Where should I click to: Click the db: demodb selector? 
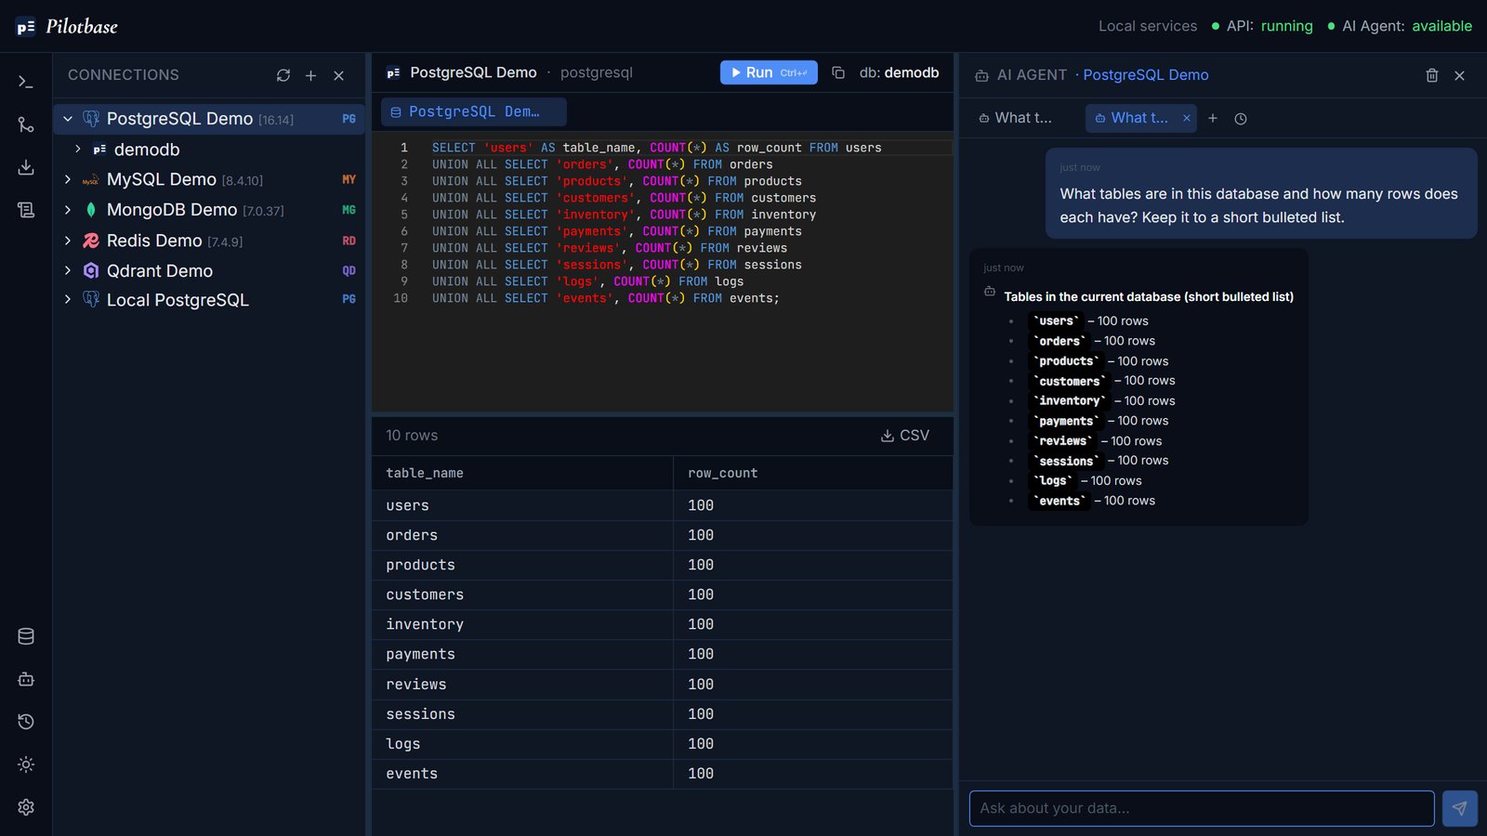[899, 72]
